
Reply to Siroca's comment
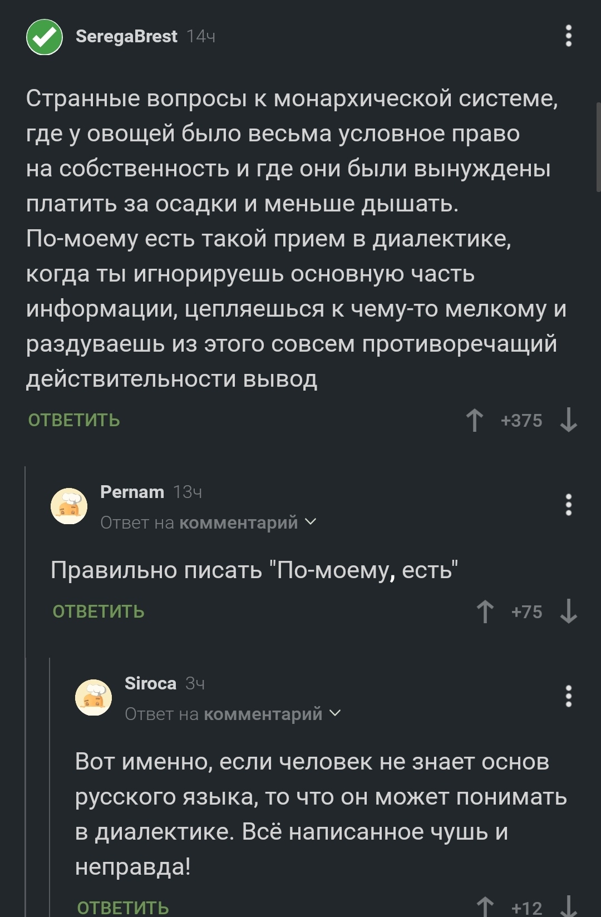(123, 908)
